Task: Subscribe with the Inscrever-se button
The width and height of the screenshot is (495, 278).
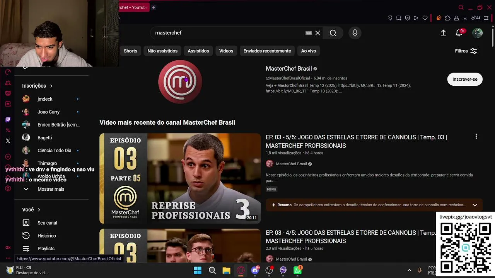Action: pyautogui.click(x=465, y=79)
